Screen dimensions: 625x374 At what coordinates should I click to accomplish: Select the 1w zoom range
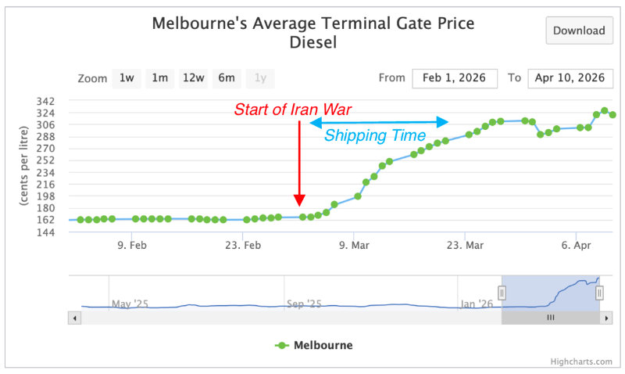(x=127, y=77)
